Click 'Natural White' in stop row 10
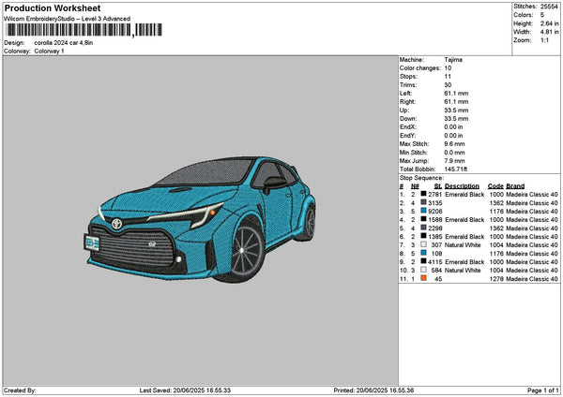The image size is (563, 397). 463,271
